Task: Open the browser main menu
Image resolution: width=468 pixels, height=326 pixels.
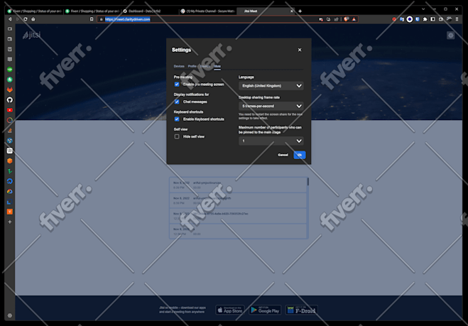Action: (x=457, y=19)
